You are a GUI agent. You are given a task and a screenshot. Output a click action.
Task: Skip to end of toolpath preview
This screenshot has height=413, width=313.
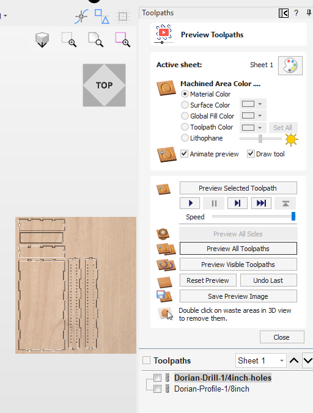261,203
